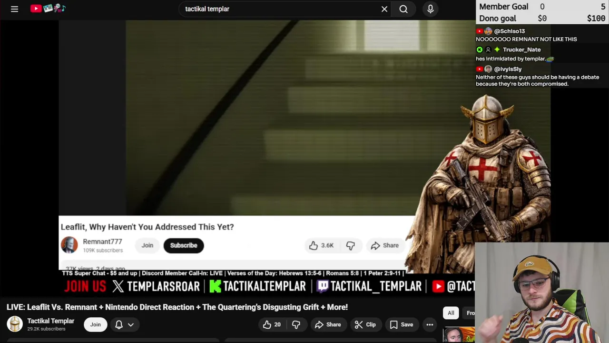Click TEMPLARSROAR X handle in banner
This screenshot has width=609, height=343.
(x=156, y=286)
